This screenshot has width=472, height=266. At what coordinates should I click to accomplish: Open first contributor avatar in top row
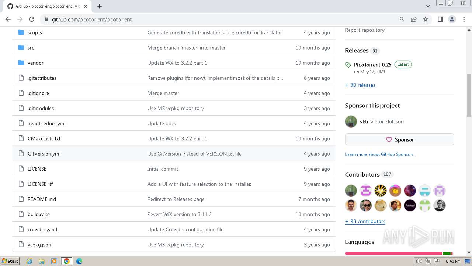351,191
